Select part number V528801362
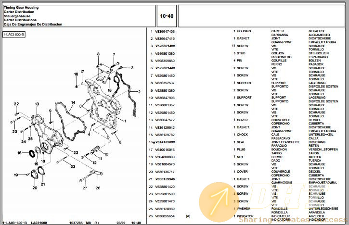 coord(165,105)
